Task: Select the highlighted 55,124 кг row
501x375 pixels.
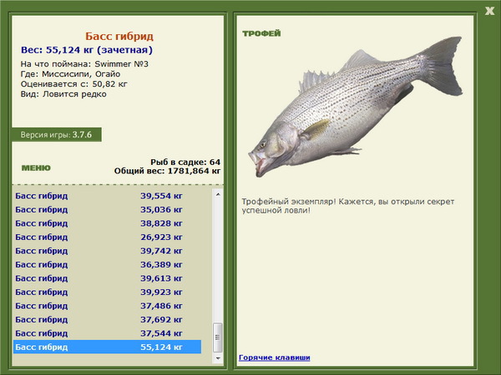Action: [x=107, y=347]
